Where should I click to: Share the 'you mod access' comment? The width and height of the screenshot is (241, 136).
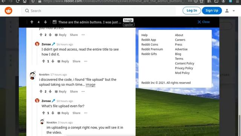[74, 35]
